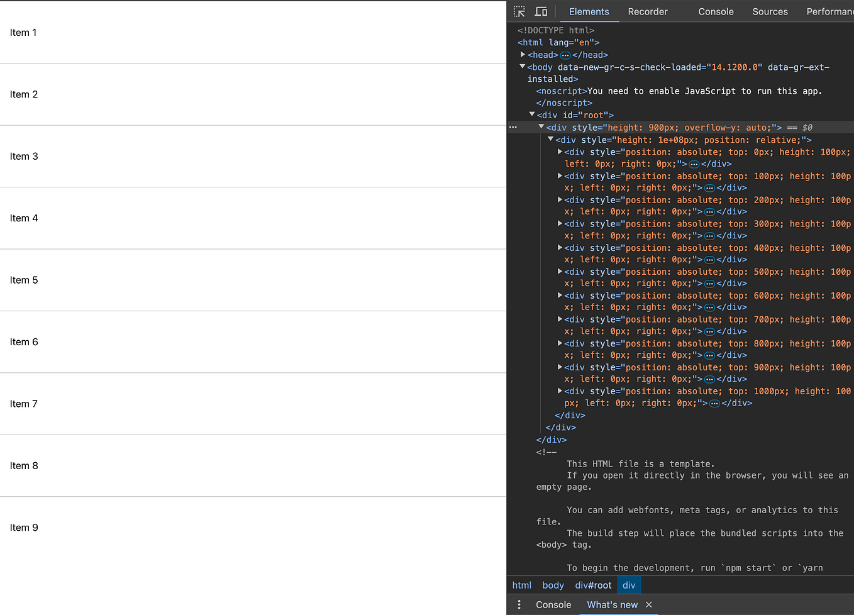Close the What's new drawer tab
The width and height of the screenshot is (854, 615).
[x=648, y=604]
